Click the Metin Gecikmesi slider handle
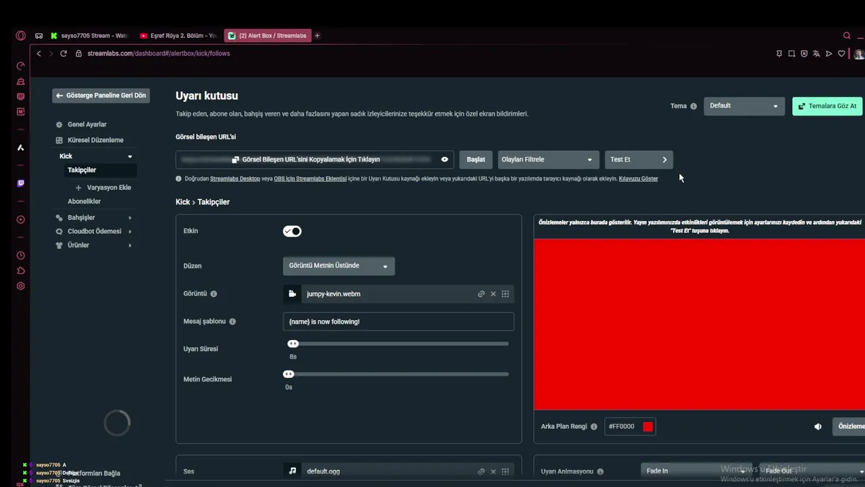Screen dimensions: 865x487 [x=289, y=374]
